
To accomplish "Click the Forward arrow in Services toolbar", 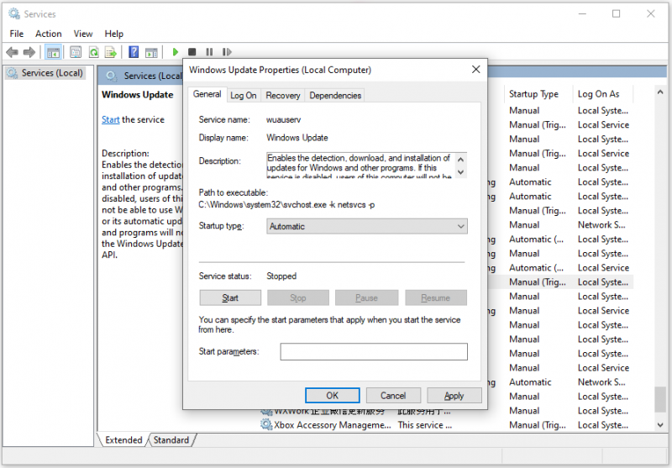I will tap(29, 52).
